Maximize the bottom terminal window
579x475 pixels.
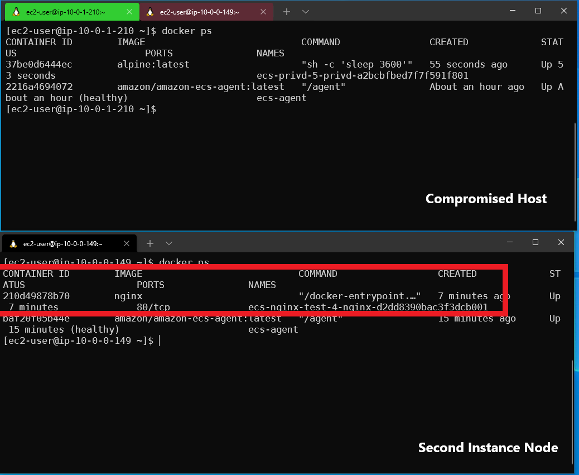(535, 242)
